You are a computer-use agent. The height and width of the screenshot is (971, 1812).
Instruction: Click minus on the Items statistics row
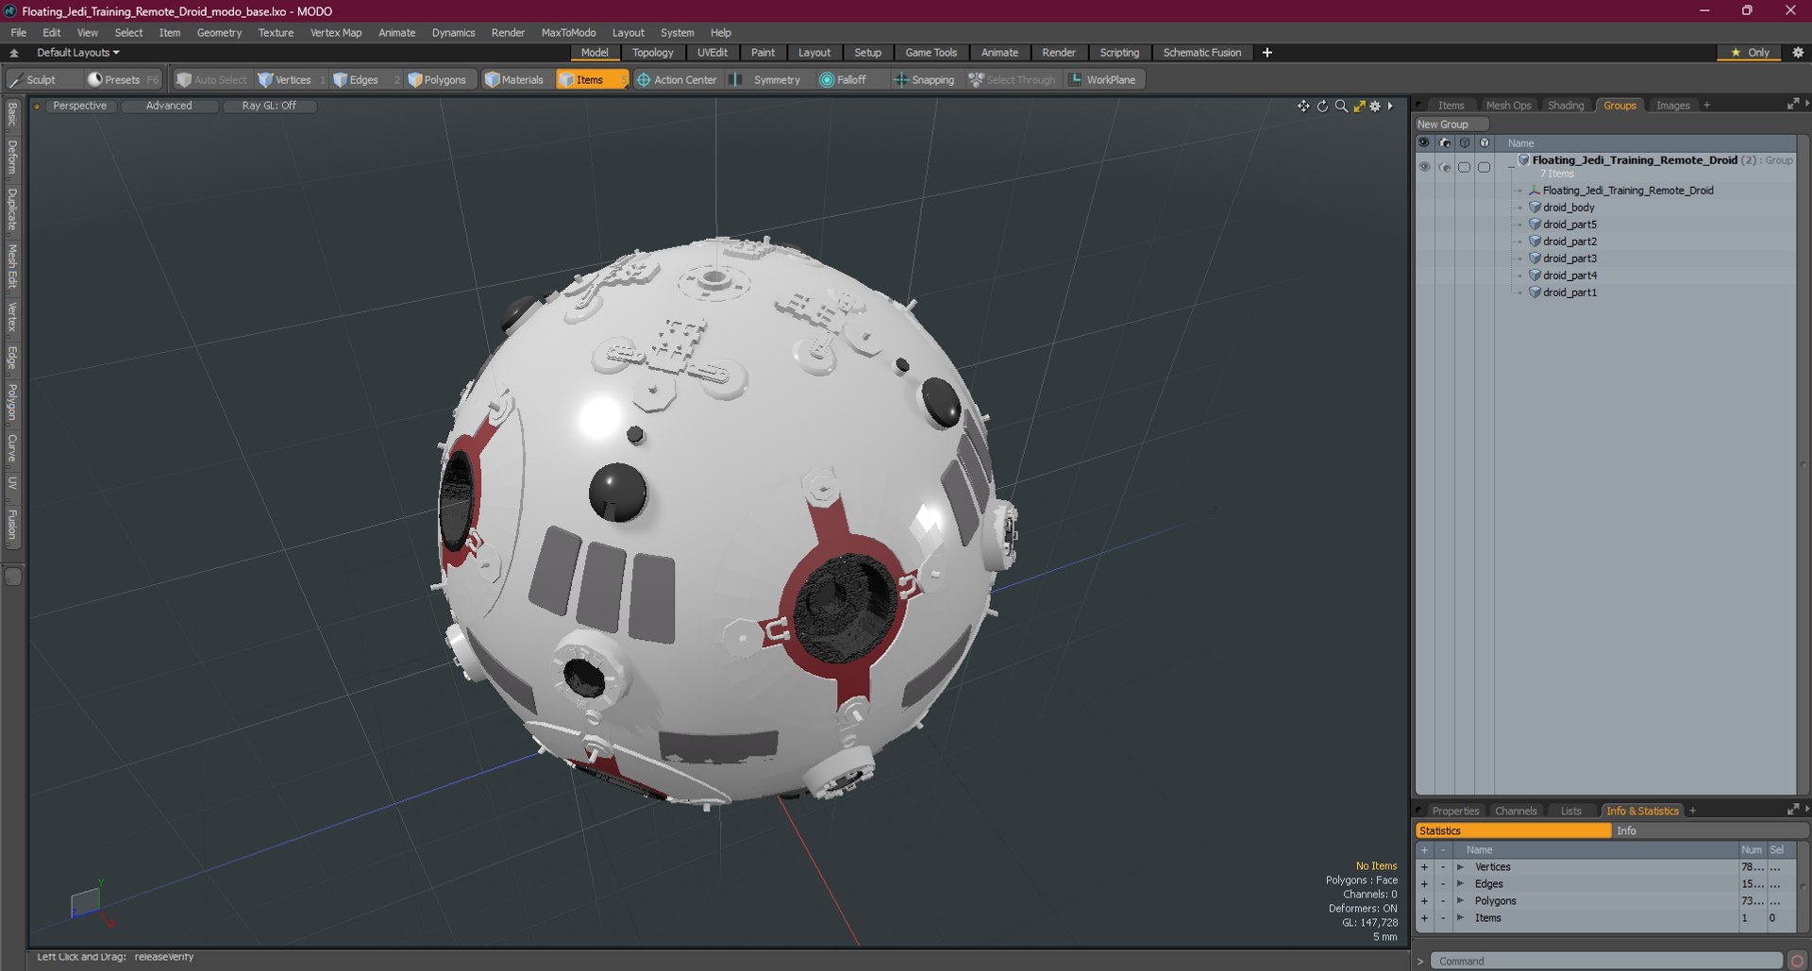tap(1442, 918)
